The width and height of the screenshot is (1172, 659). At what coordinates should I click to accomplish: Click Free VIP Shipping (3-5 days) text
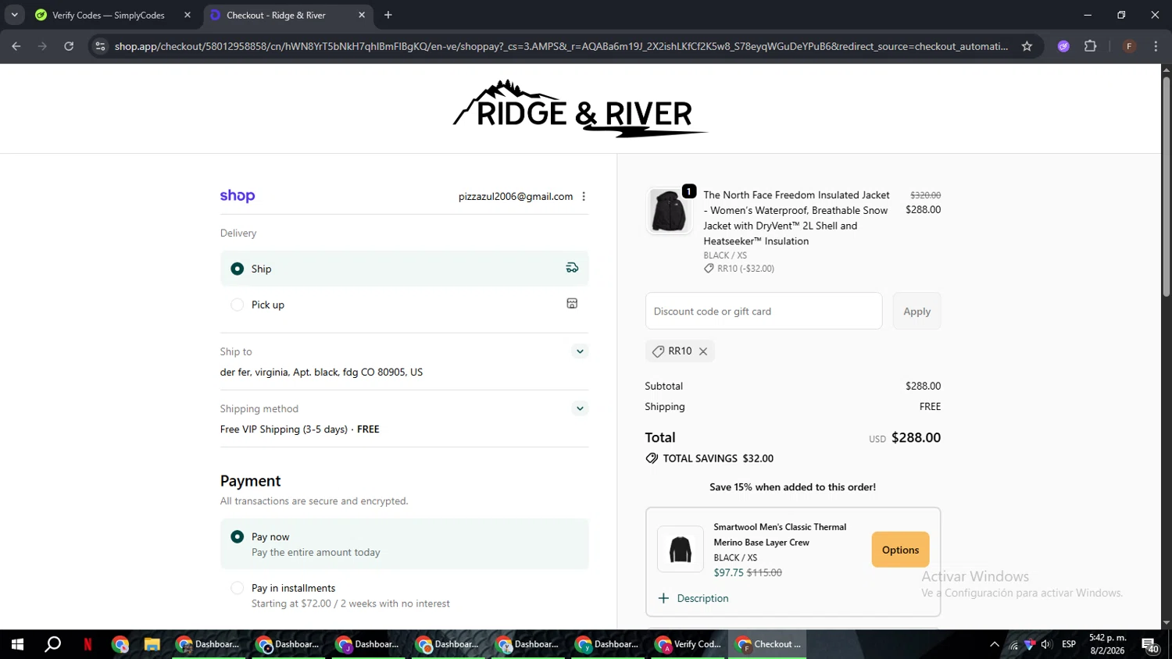(x=284, y=429)
